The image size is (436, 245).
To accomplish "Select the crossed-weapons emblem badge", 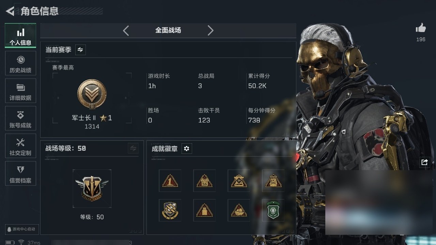I will coord(170,210).
